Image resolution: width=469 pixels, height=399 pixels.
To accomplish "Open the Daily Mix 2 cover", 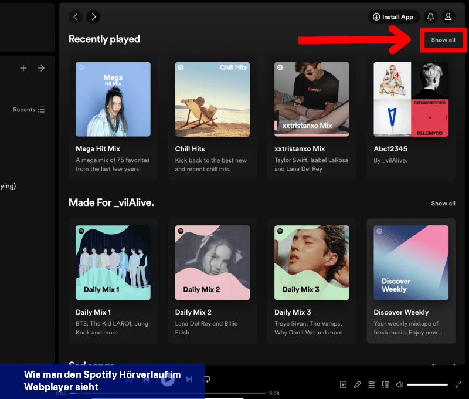I will tap(212, 262).
